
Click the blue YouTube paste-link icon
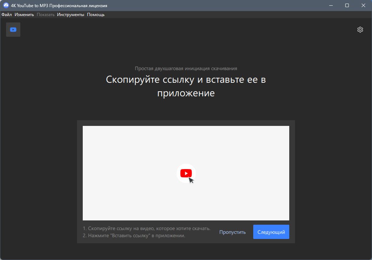pos(13,30)
